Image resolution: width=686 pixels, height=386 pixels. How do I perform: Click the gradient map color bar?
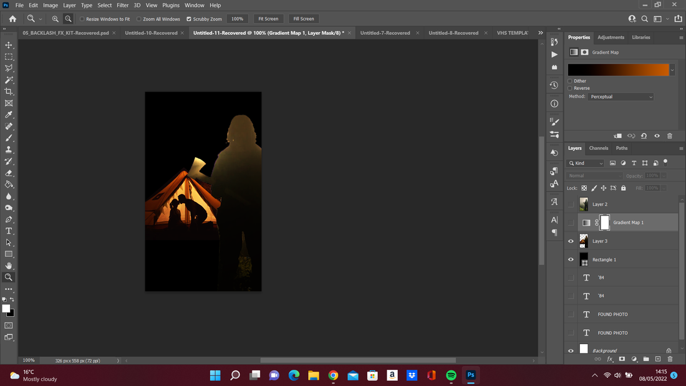click(618, 70)
